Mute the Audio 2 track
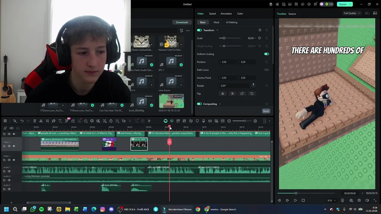 (x=9, y=180)
